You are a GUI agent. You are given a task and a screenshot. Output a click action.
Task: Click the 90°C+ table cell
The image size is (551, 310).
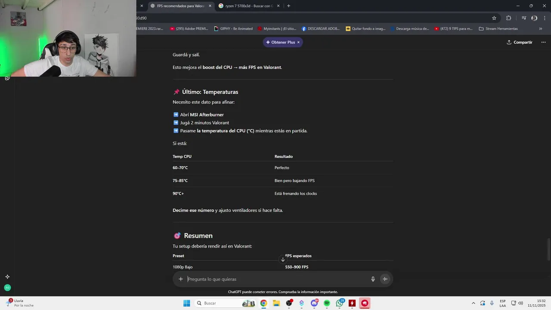click(x=178, y=193)
